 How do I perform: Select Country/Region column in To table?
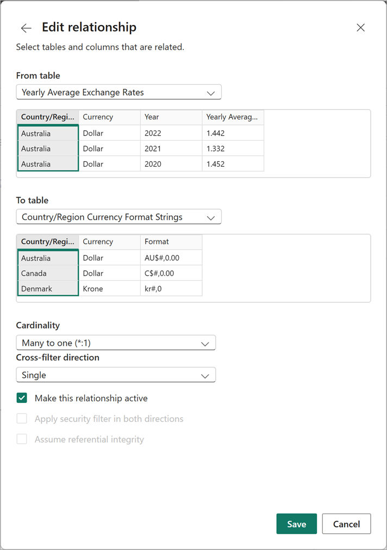coord(48,242)
